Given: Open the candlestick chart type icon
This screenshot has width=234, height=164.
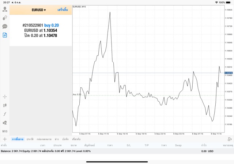Looking at the screenshot, I should click(x=5, y=105).
